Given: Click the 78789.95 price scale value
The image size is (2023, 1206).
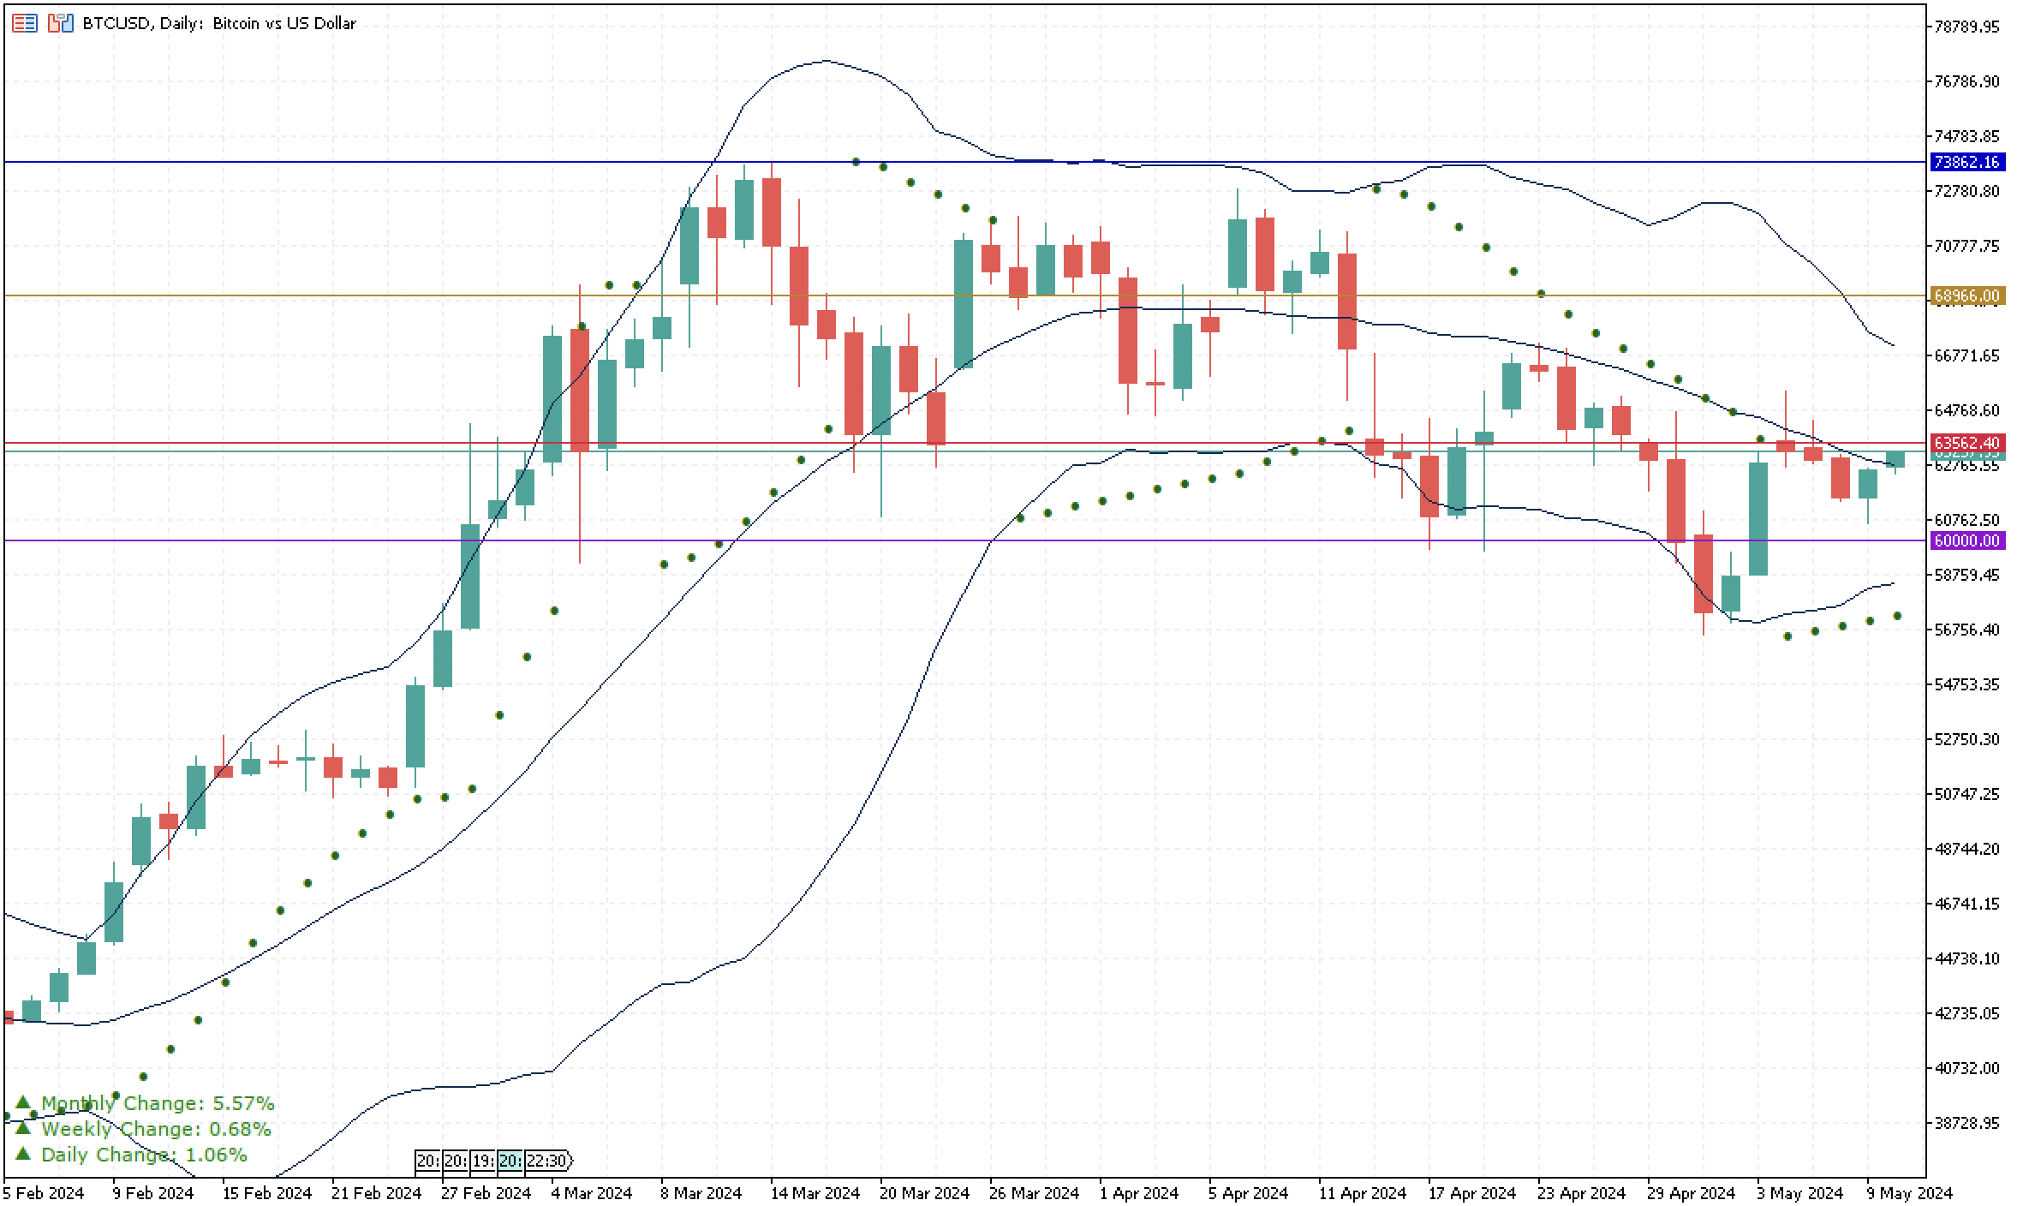Looking at the screenshot, I should coord(1966,27).
